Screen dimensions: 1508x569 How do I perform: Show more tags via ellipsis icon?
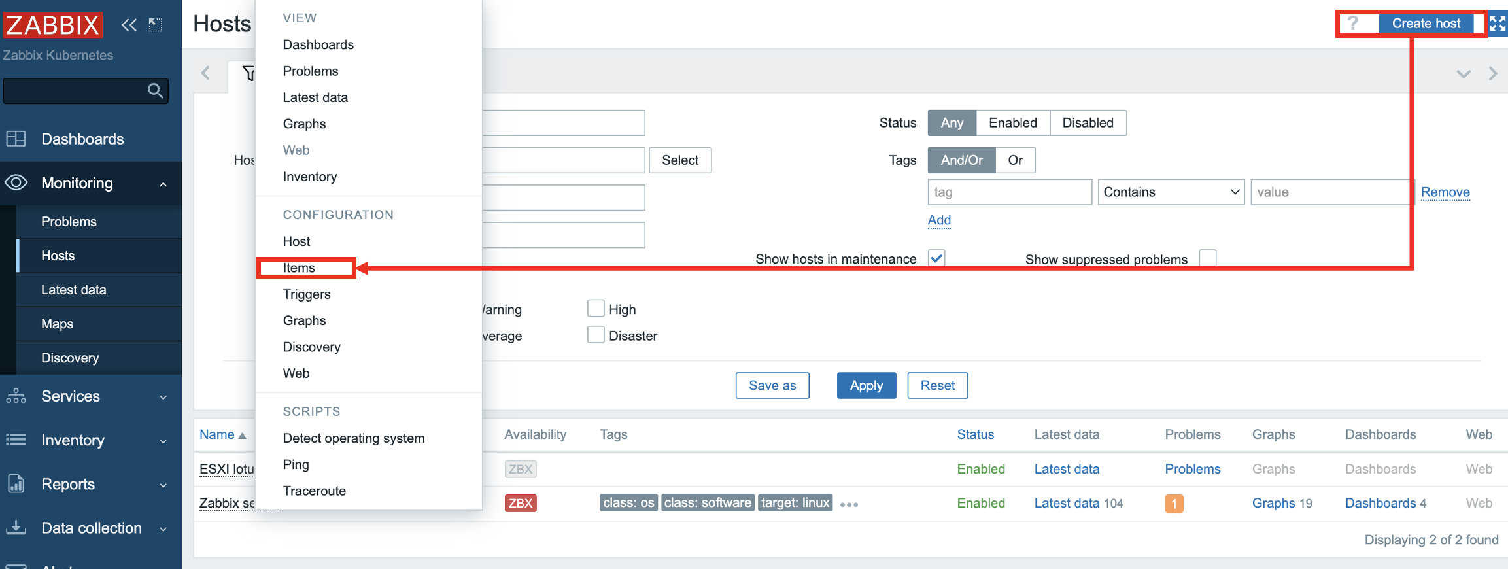[x=849, y=504]
